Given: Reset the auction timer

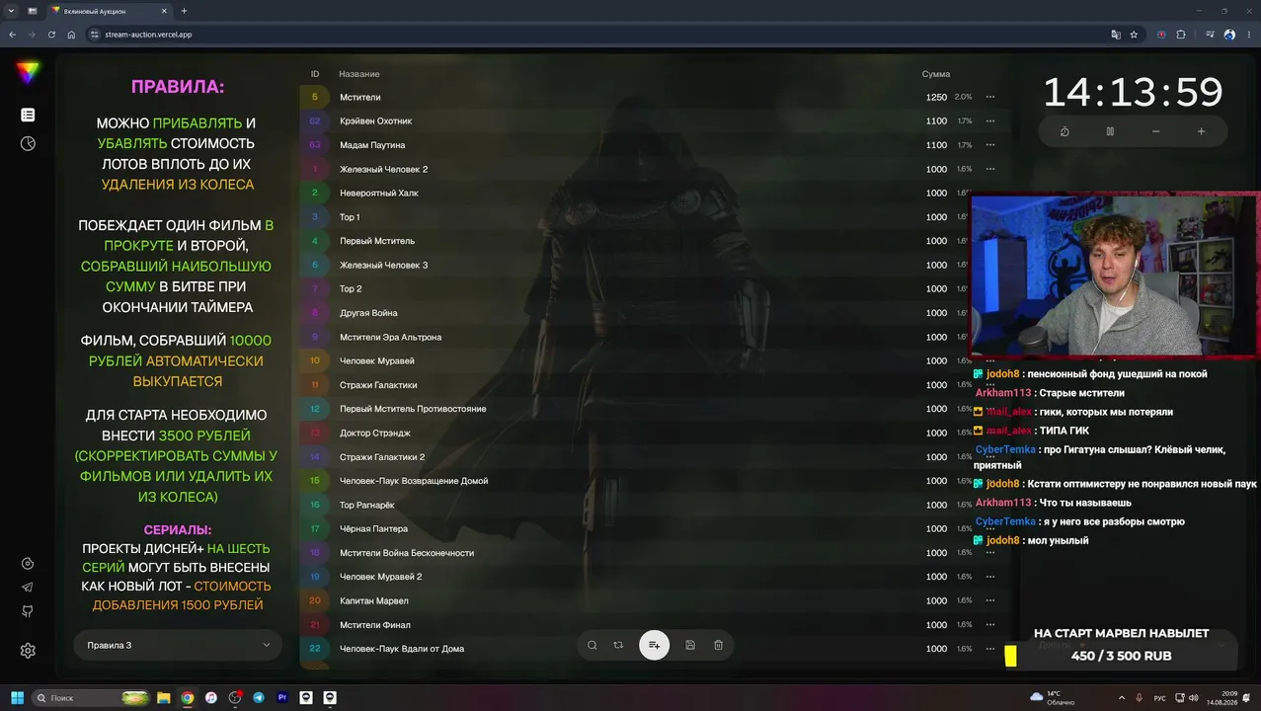Looking at the screenshot, I should [x=1064, y=131].
